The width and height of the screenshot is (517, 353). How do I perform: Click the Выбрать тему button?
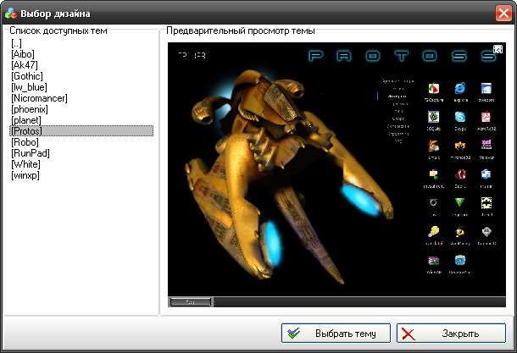pos(336,334)
